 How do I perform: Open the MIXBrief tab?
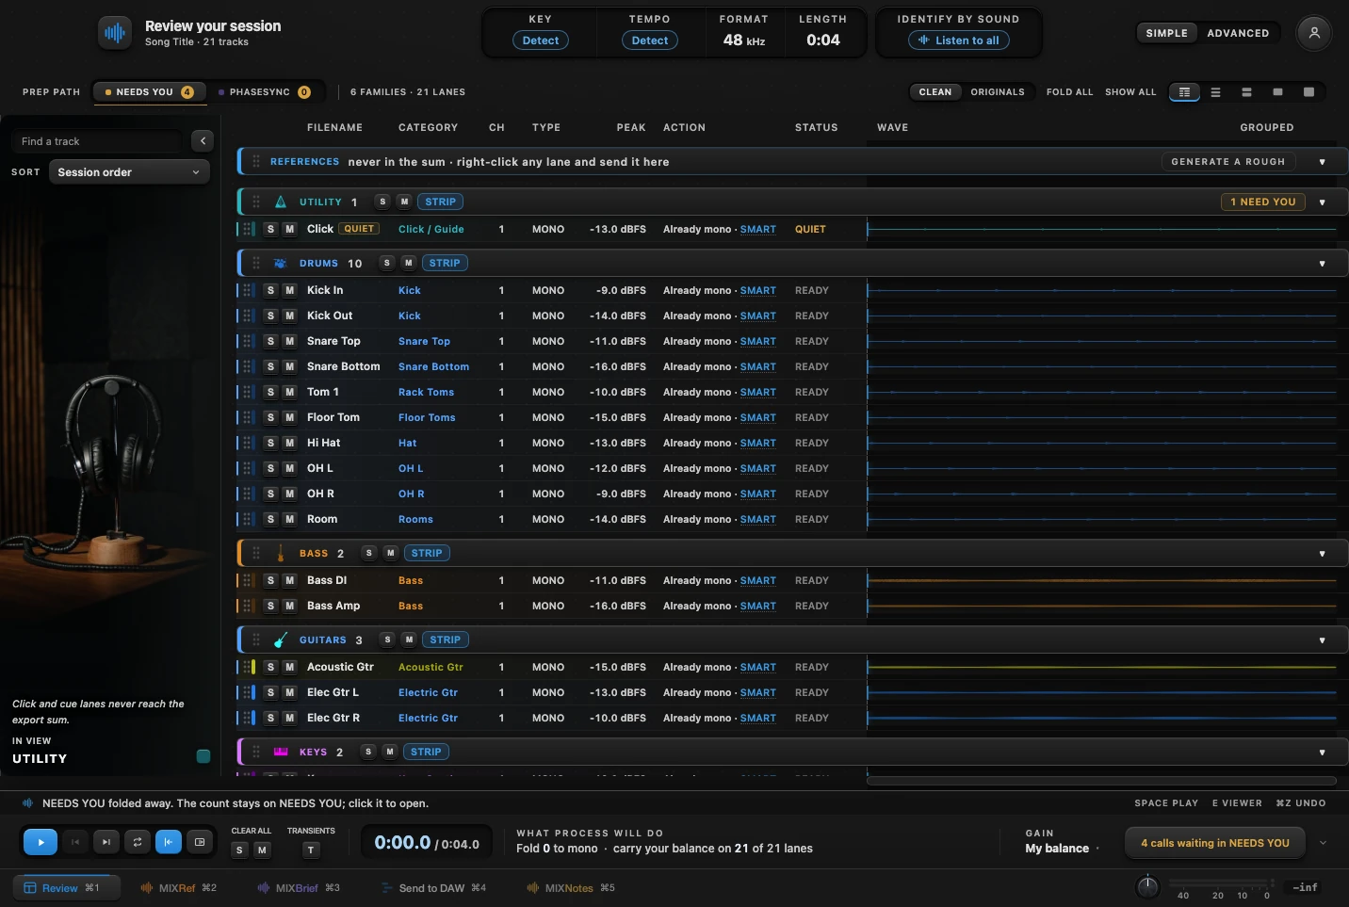298,888
